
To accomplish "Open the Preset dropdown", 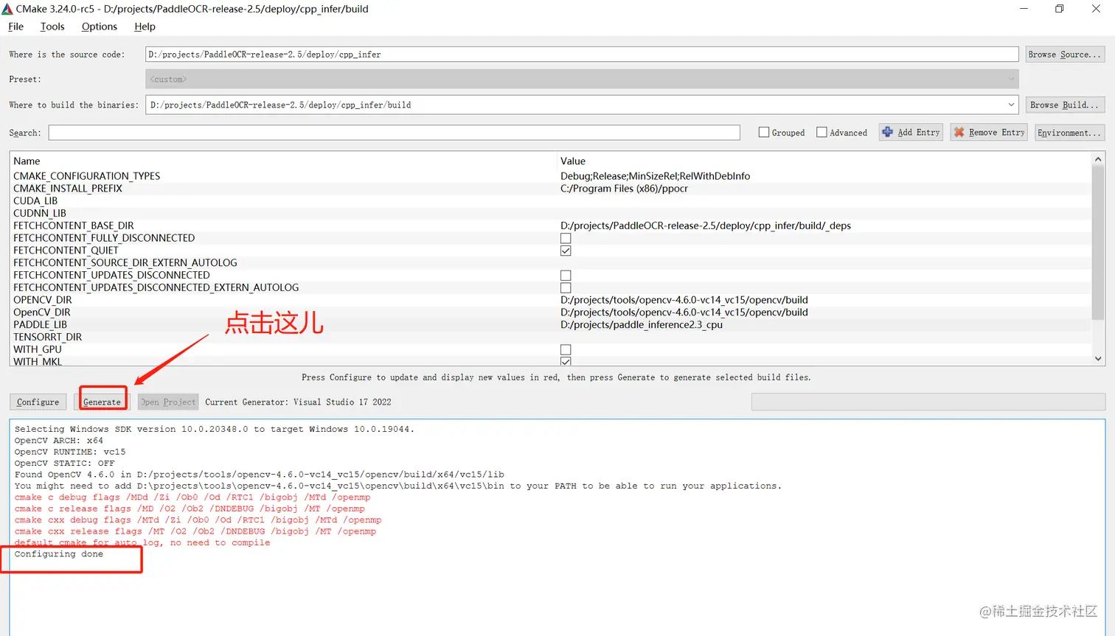I will tap(582, 79).
